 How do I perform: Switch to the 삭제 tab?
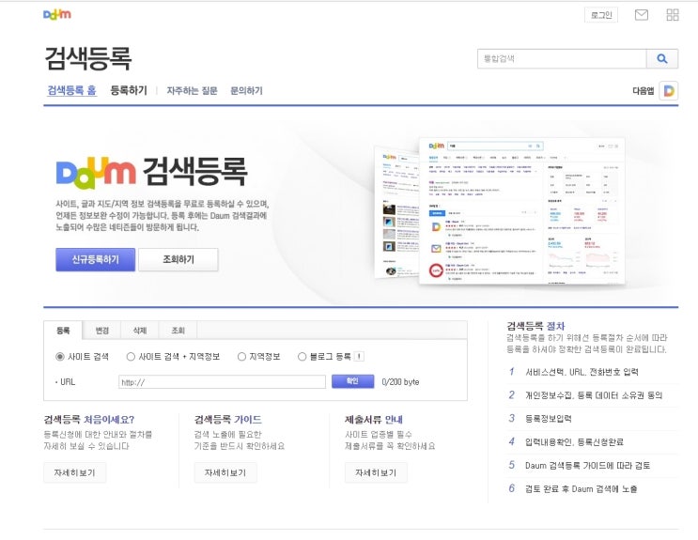click(140, 331)
